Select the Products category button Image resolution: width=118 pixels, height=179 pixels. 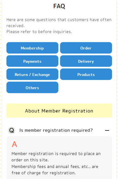coord(86,74)
